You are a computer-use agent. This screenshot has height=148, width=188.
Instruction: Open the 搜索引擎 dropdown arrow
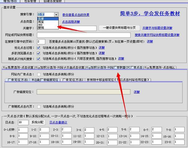click(56, 15)
